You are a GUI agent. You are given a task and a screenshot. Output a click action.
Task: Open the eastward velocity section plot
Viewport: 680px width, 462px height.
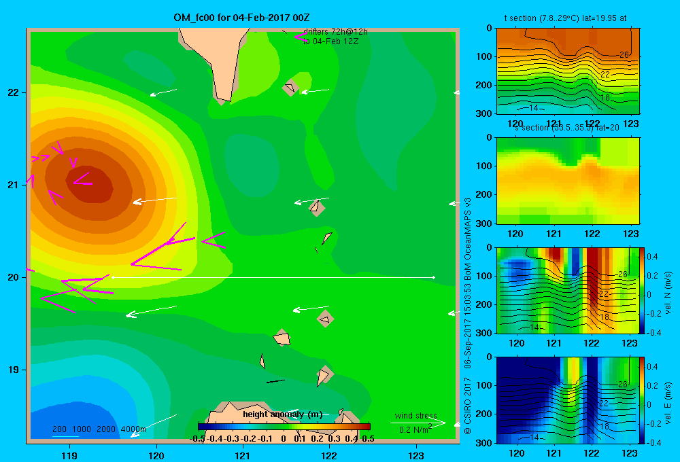tap(568, 400)
